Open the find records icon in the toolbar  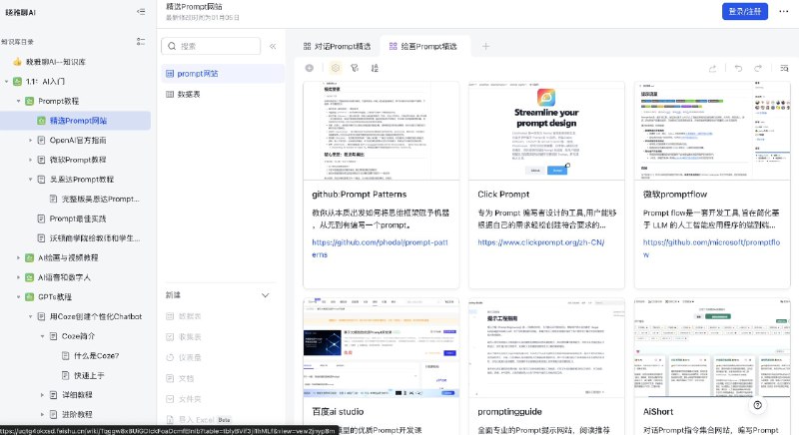(784, 68)
